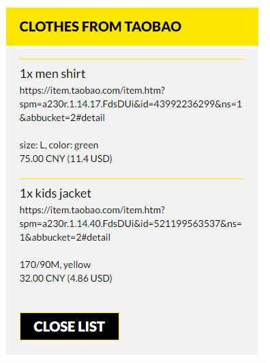The image size is (270, 363).
Task: Click the '170/90M, yellow' size note
Action: pos(55,265)
